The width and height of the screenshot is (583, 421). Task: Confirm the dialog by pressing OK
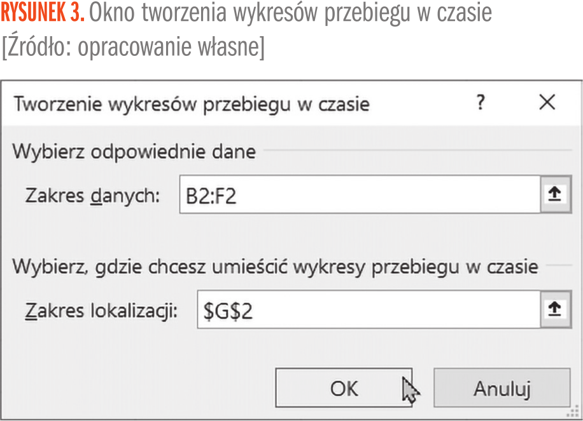pos(344,388)
